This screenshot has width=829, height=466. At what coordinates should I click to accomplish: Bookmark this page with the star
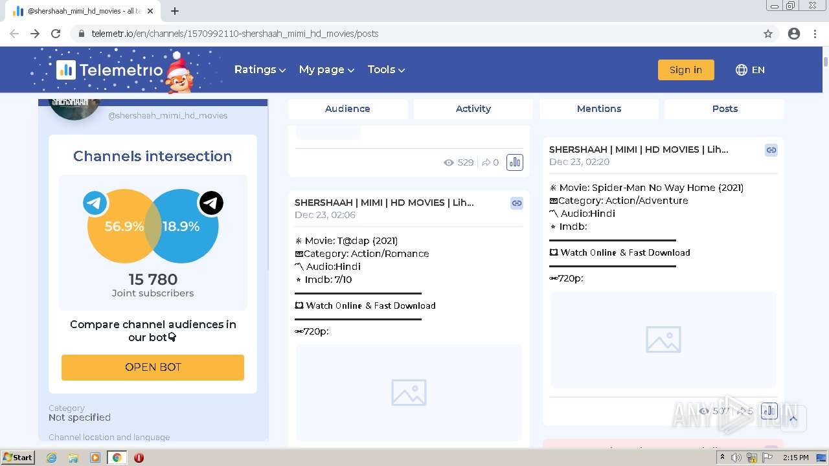tap(768, 34)
